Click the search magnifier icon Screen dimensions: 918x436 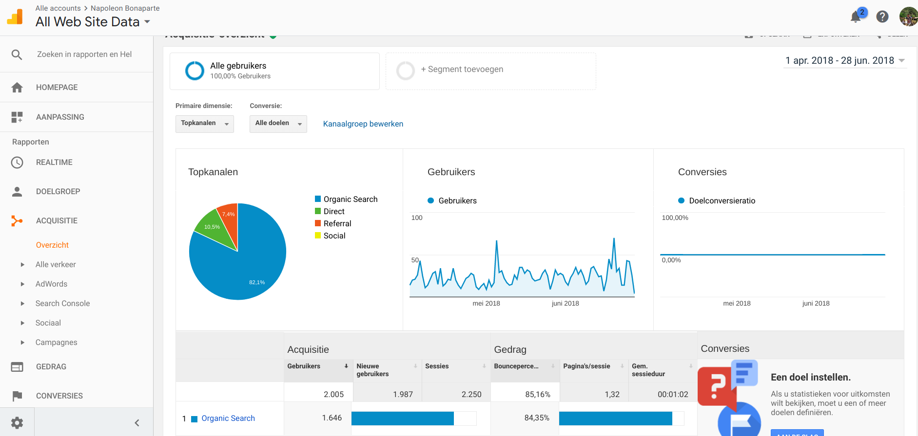tap(17, 54)
